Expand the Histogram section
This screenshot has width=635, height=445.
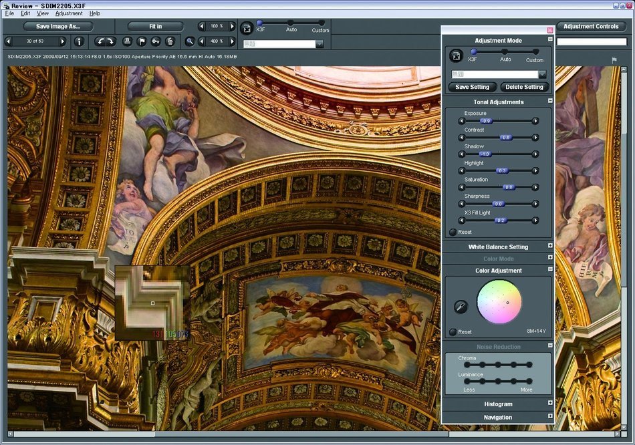[550, 403]
